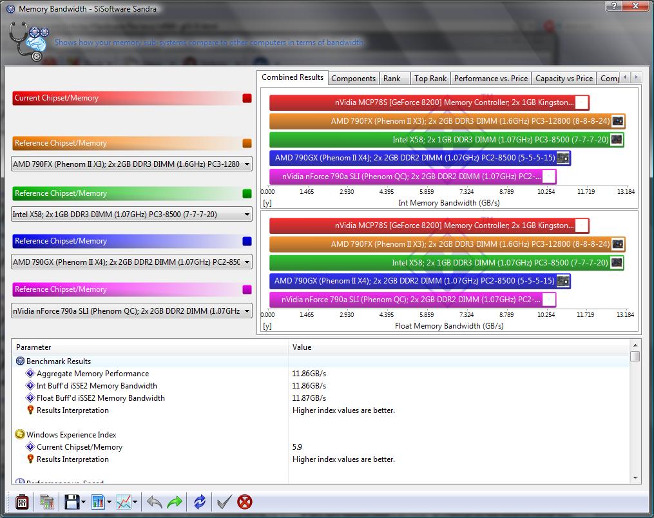Expand the save icon dropdown arrow
This screenshot has height=518, width=654.
point(83,502)
